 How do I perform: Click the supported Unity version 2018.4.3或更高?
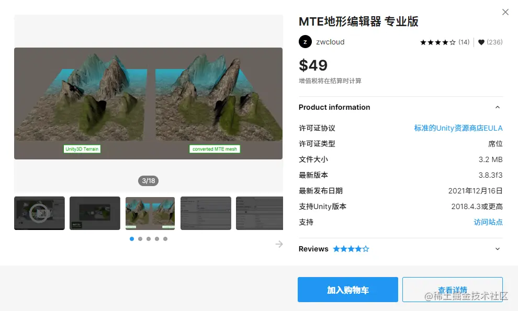tap(477, 206)
